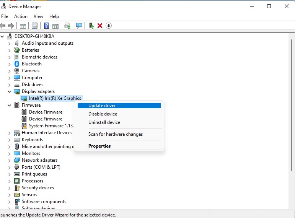Select Software components label
Viewport: 295px width, 218px height.
[44, 202]
